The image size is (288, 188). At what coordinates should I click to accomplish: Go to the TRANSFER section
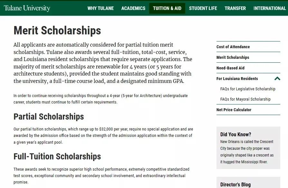[x=235, y=8]
